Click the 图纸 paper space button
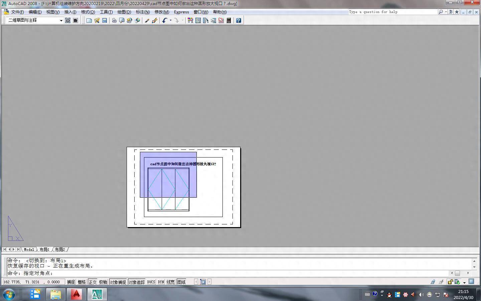The height and width of the screenshot is (301, 481). point(181,282)
